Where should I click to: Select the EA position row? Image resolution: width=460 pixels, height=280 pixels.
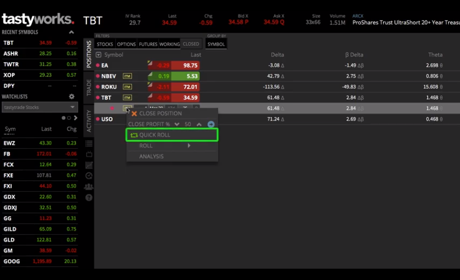[277, 65]
